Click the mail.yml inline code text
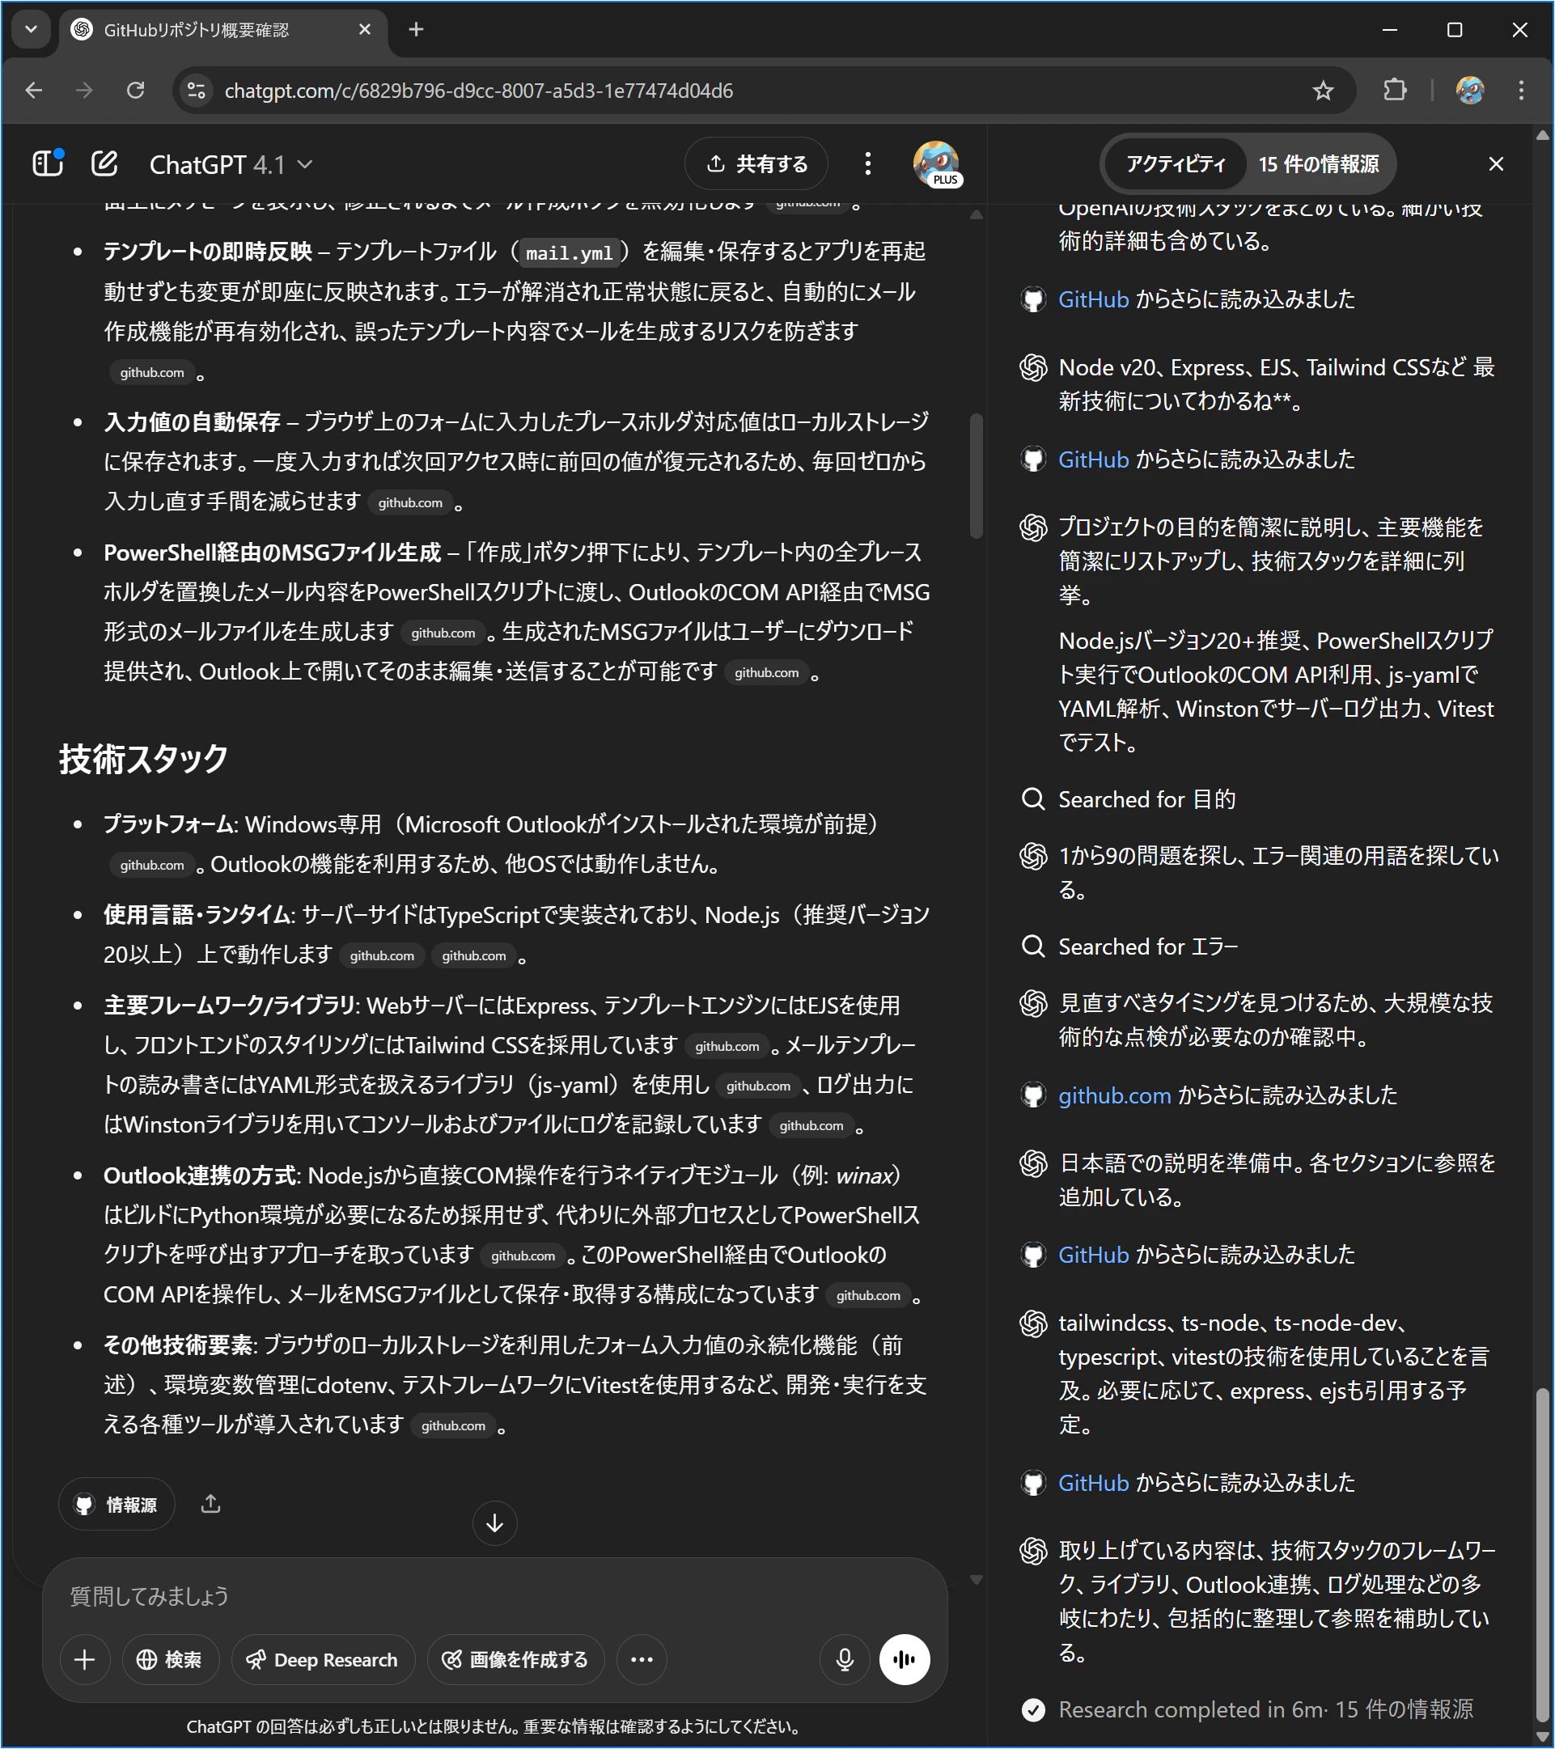 click(569, 252)
